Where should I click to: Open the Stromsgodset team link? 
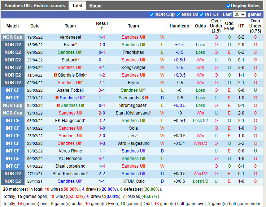[133, 105]
